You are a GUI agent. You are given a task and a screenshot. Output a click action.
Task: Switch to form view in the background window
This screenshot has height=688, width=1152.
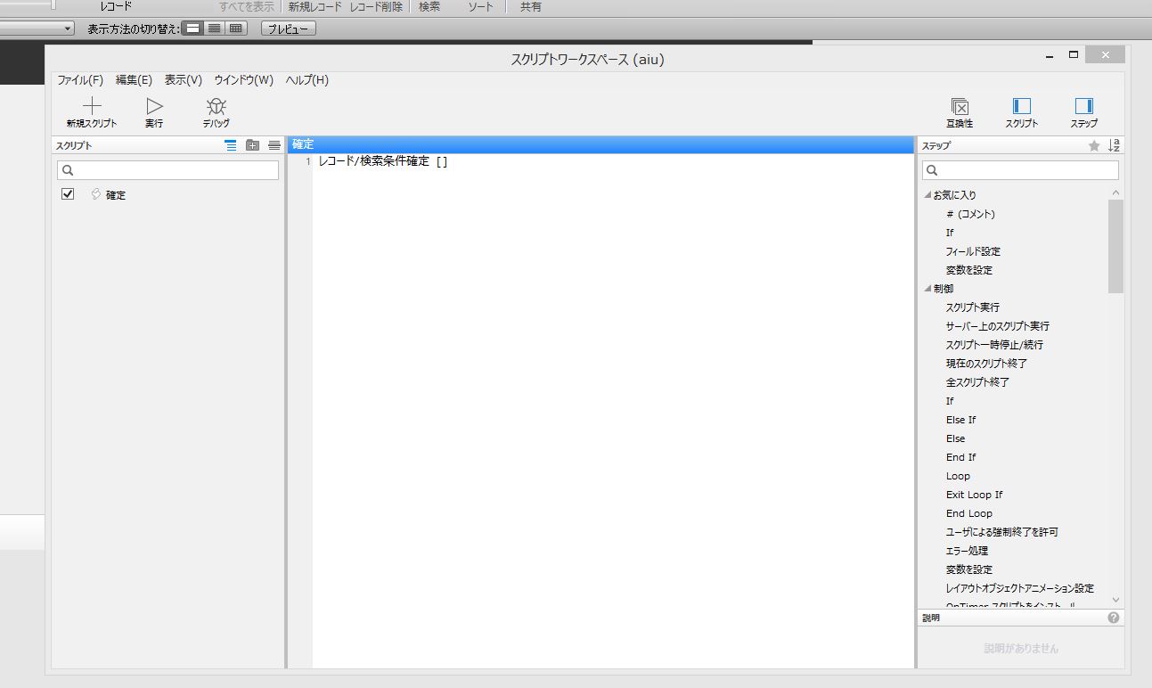click(x=192, y=29)
